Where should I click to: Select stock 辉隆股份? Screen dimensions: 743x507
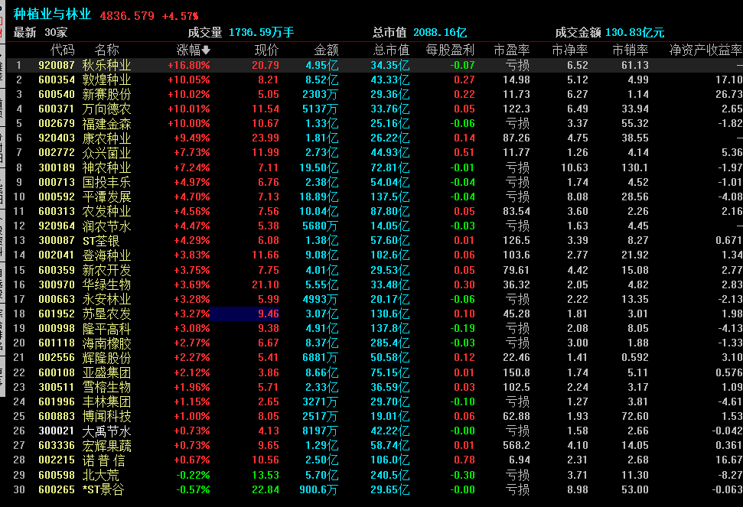[x=106, y=357]
